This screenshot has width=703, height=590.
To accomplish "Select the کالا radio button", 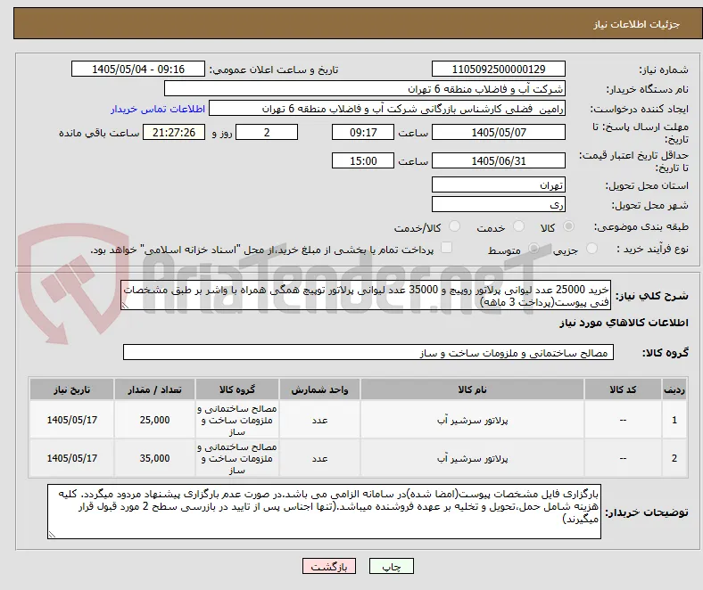I will pos(568,226).
